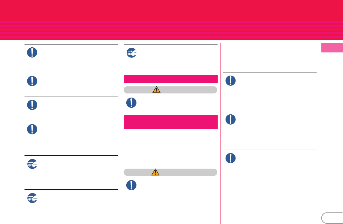Select the fourth exclamation icon in left column

tap(32, 129)
